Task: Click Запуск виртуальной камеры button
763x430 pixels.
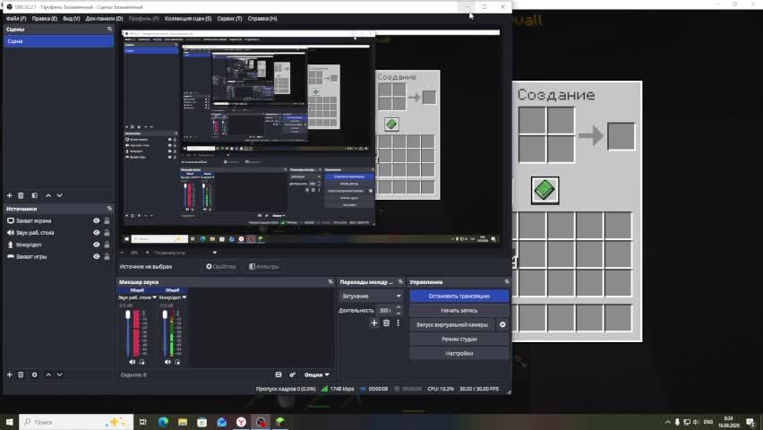Action: coord(452,324)
